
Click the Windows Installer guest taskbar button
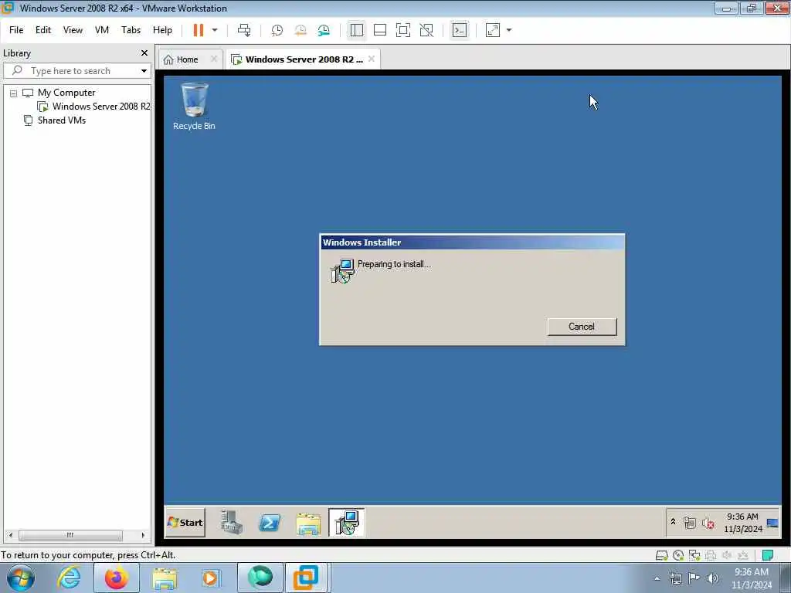[x=347, y=523]
